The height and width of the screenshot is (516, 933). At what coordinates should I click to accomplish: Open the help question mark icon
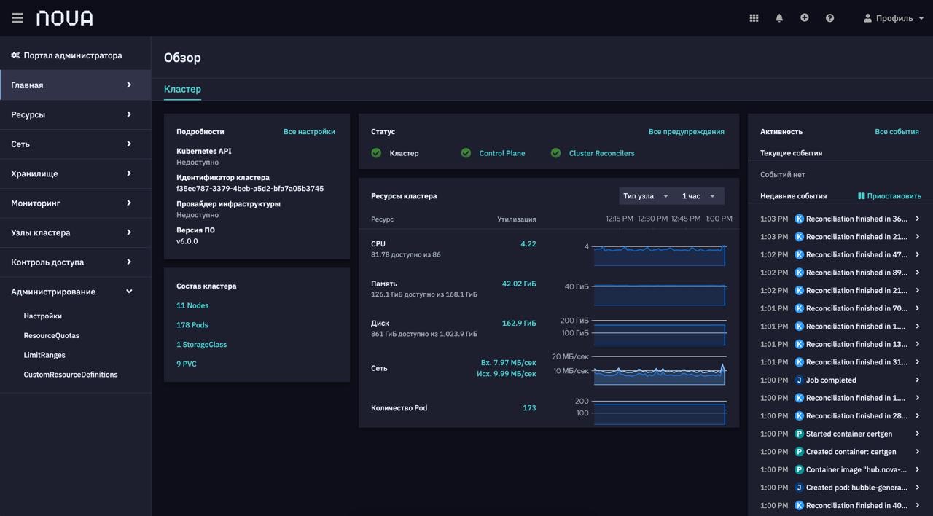click(829, 18)
